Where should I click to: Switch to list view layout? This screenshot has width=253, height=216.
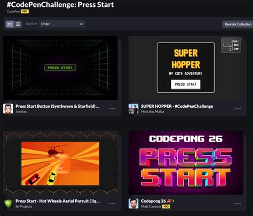(18, 24)
